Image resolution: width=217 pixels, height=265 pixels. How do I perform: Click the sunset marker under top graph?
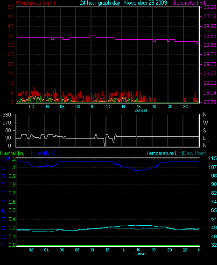click(x=141, y=110)
